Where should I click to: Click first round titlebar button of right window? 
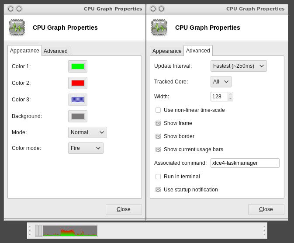coord(153,9)
